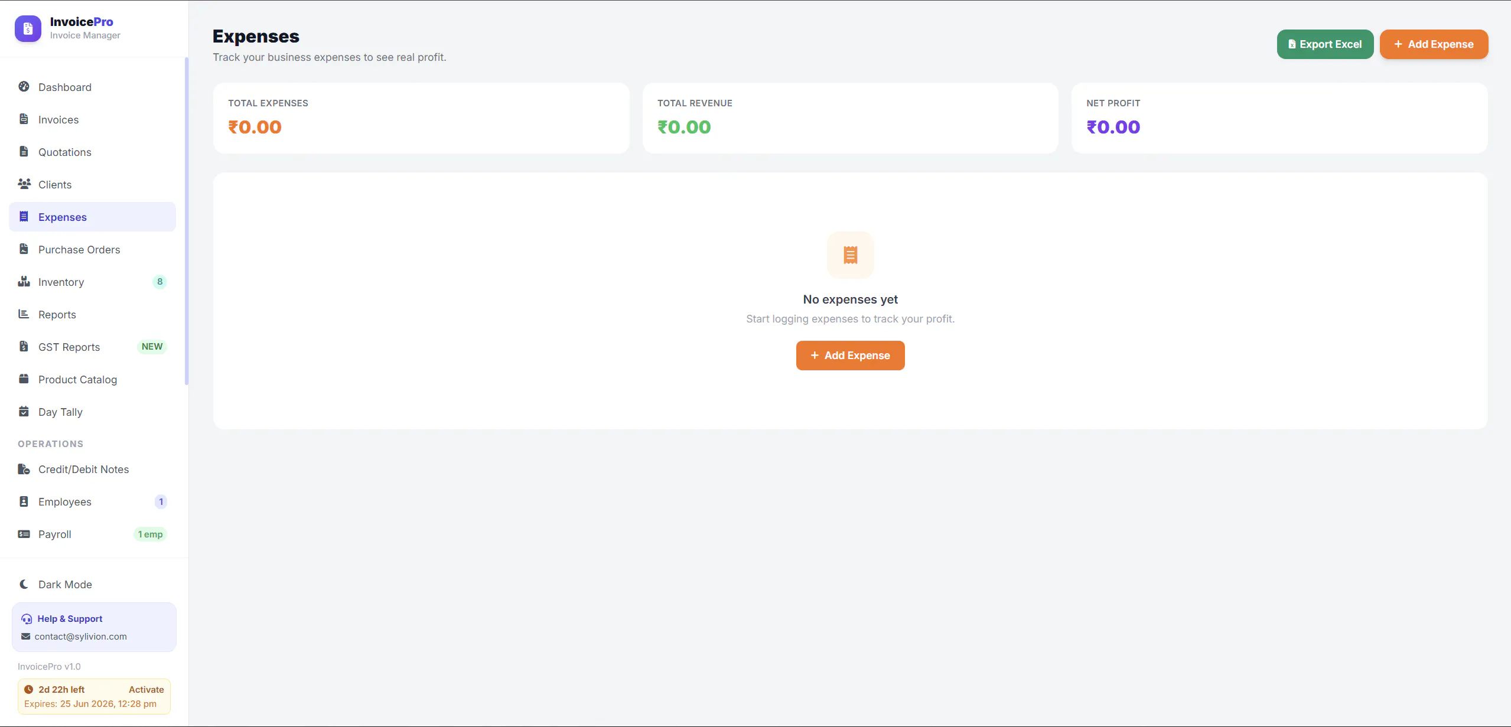The width and height of the screenshot is (1511, 727).
Task: Click the Day Tally calendar icon
Action: (24, 411)
